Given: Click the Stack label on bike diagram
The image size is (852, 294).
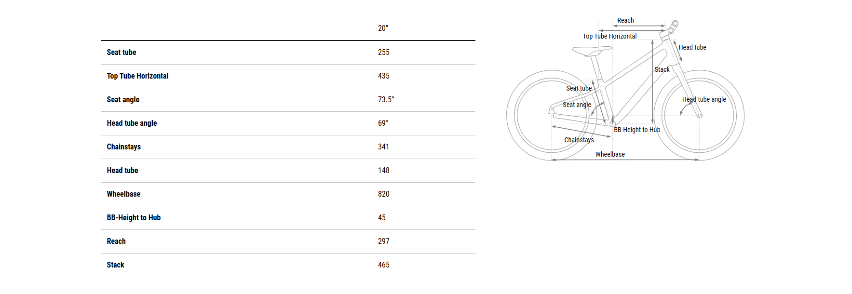Looking at the screenshot, I should [662, 69].
